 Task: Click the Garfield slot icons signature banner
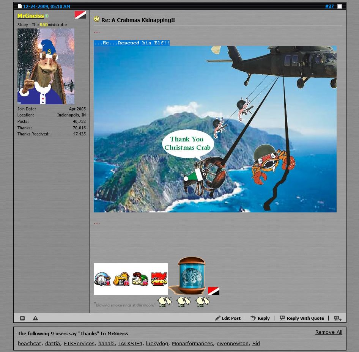(x=131, y=279)
